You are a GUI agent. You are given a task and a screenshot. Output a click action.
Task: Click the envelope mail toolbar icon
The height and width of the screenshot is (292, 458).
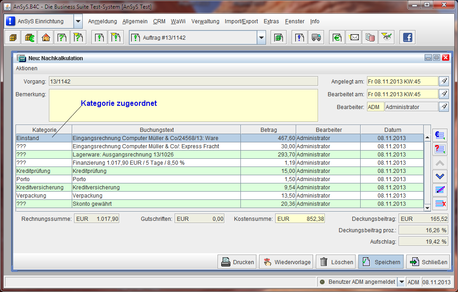(354, 38)
